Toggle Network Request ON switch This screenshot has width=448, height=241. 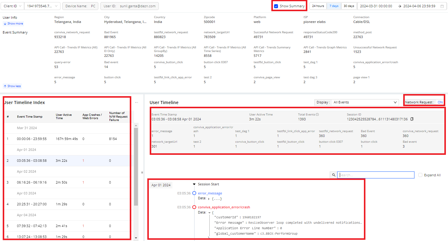[x=440, y=102]
